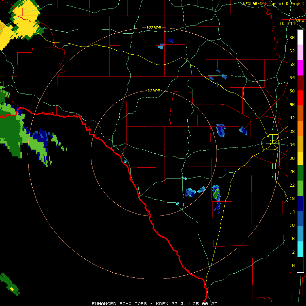The height and width of the screenshot is (306, 306).
Task: Click the KDFX radar site identifier
Action: [163, 304]
